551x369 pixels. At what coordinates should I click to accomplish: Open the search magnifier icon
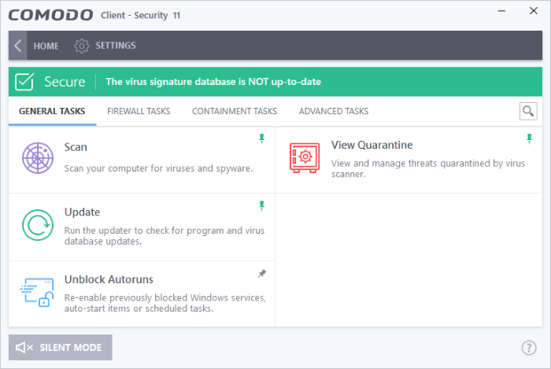click(x=528, y=112)
